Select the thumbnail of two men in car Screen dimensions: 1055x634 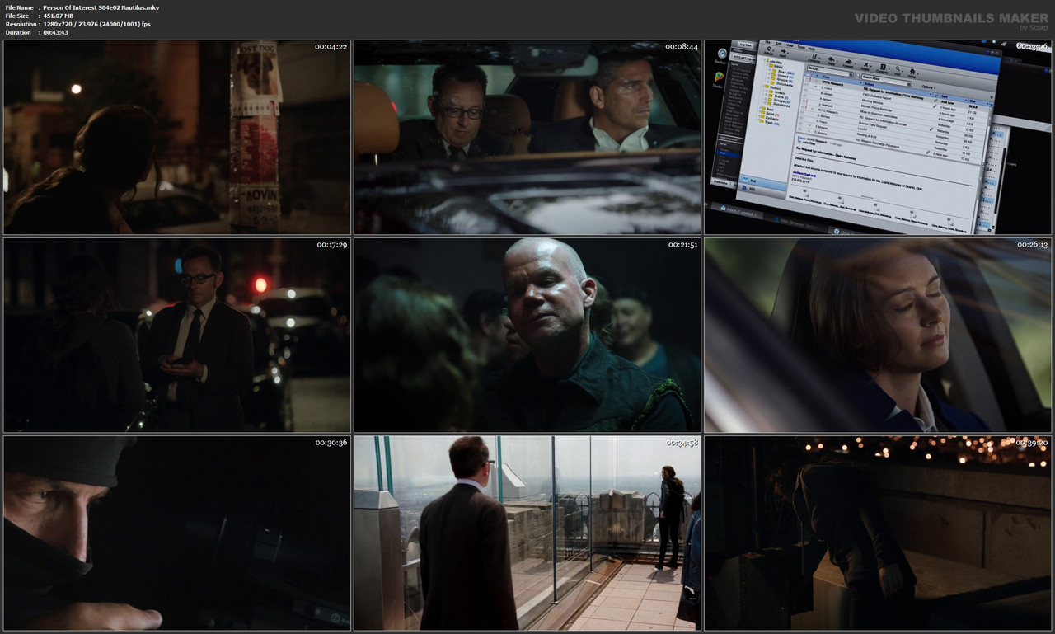tap(527, 138)
